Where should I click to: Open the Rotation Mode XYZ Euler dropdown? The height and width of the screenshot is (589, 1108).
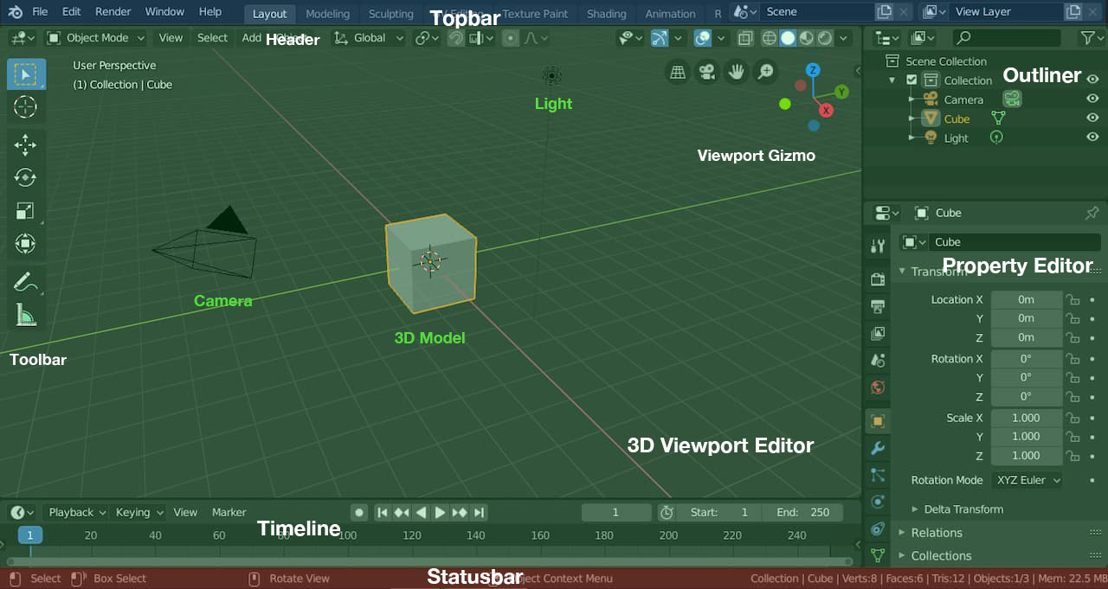coord(1027,480)
